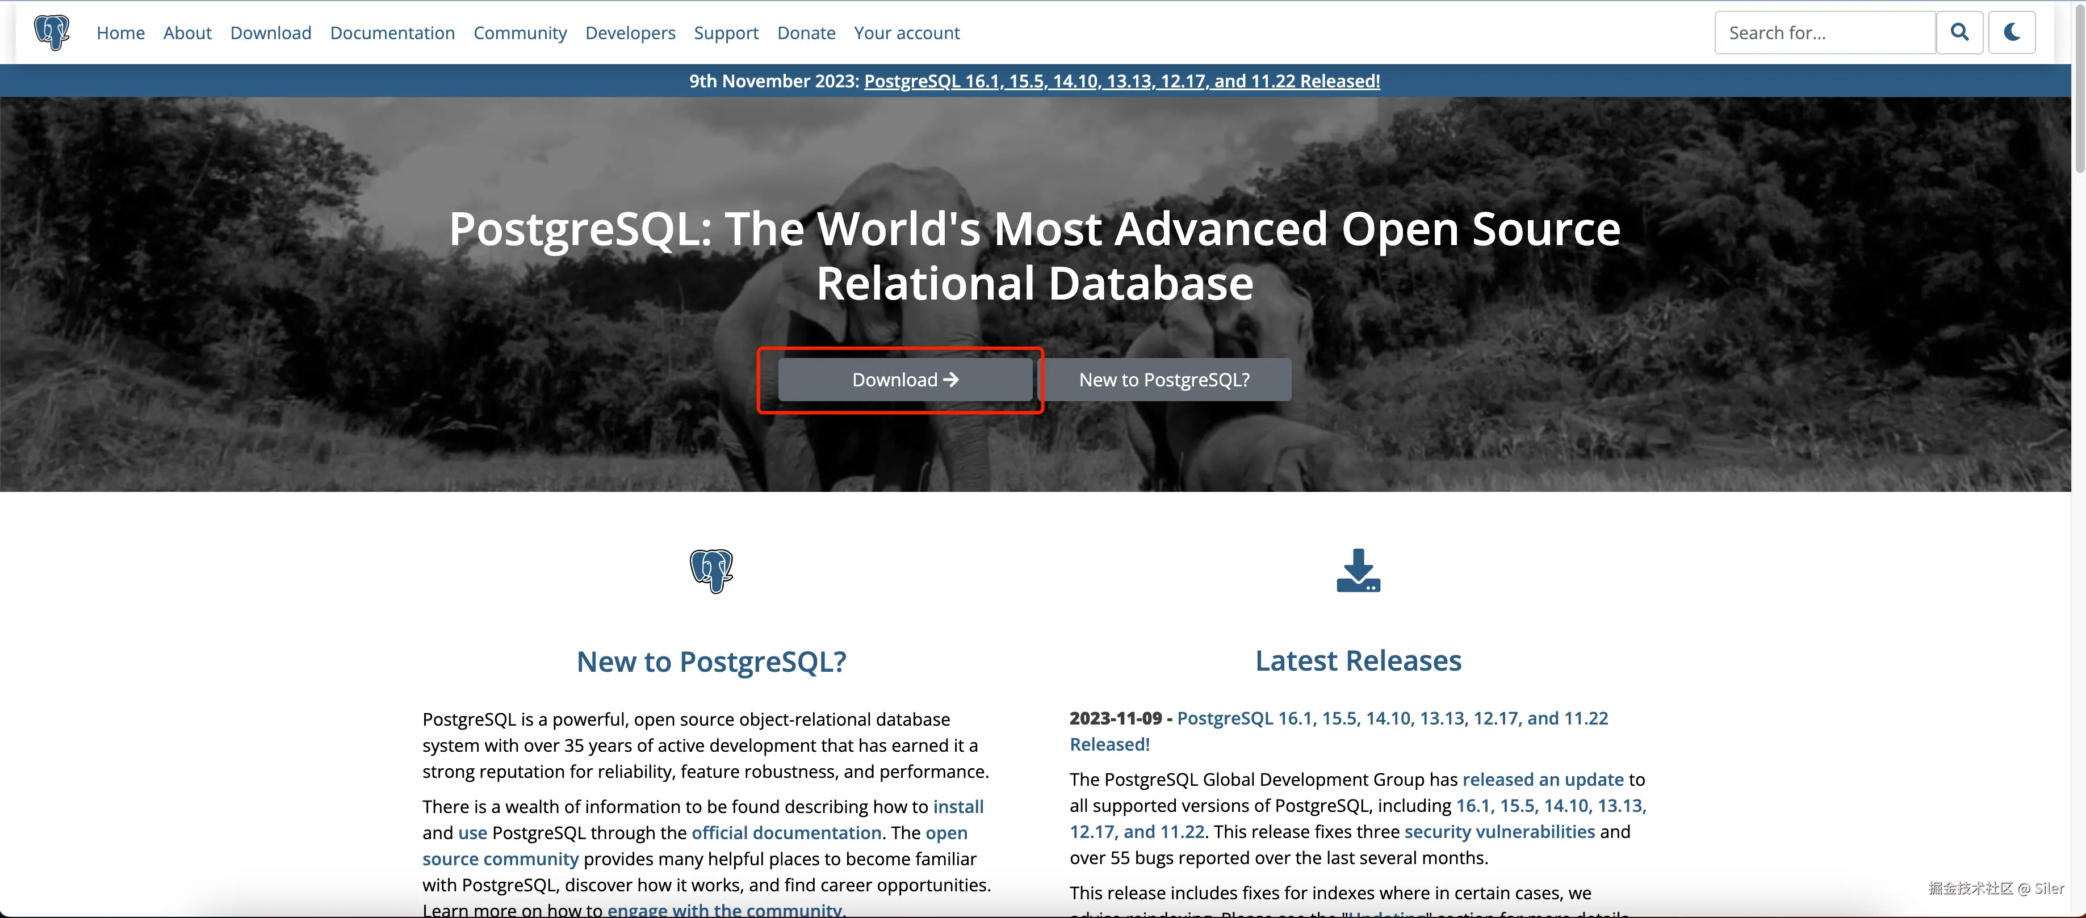Open the Community menu item

coord(520,33)
